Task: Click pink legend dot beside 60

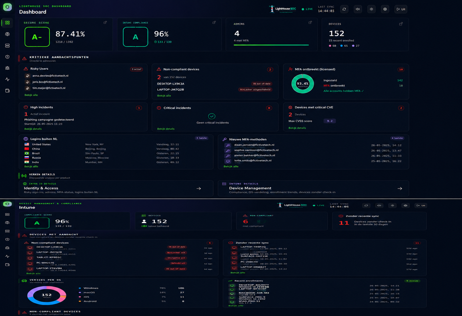Action: (x=330, y=46)
